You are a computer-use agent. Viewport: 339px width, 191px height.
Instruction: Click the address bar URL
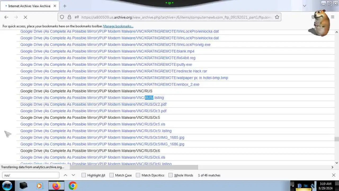tap(177, 17)
